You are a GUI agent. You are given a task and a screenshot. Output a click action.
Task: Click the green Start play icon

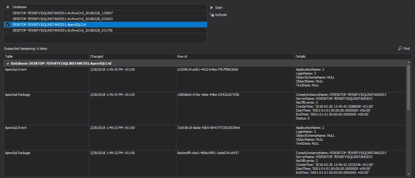coord(211,8)
